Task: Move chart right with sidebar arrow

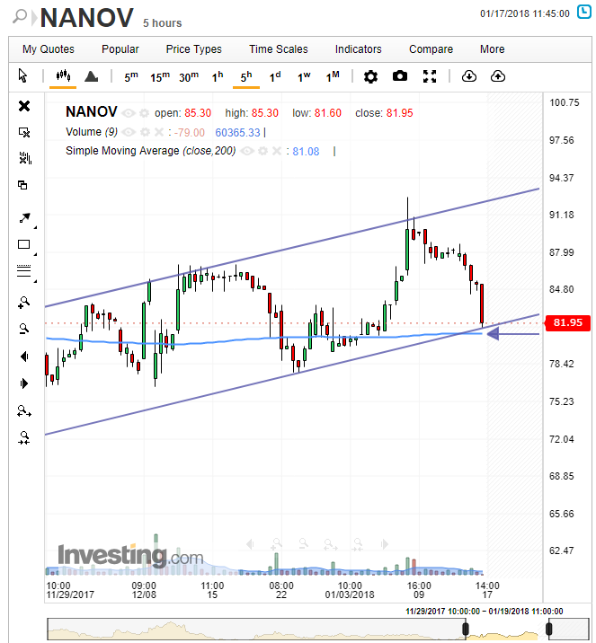Action: click(x=24, y=383)
